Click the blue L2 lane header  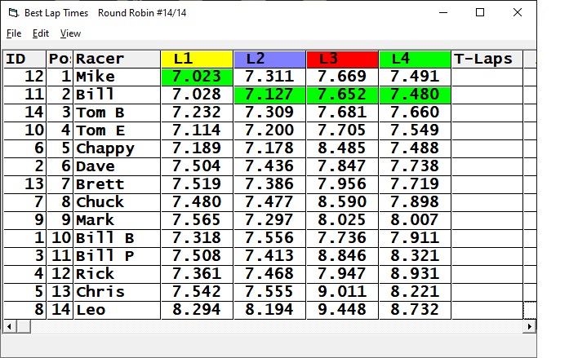(x=269, y=59)
